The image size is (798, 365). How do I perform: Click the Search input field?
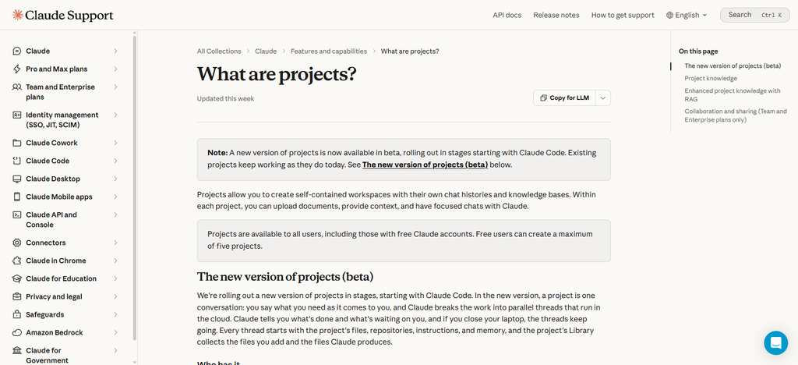pyautogui.click(x=754, y=16)
